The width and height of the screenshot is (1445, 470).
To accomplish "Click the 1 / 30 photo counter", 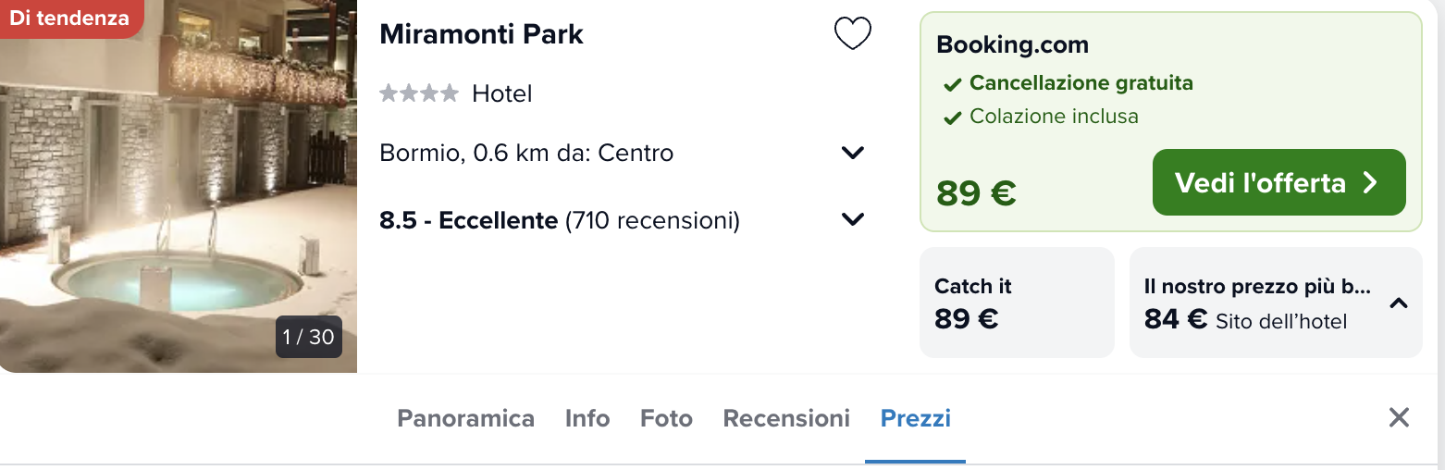I will coord(309,337).
